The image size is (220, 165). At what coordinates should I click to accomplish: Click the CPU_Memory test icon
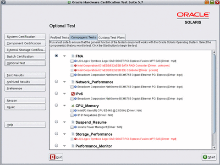73,106
